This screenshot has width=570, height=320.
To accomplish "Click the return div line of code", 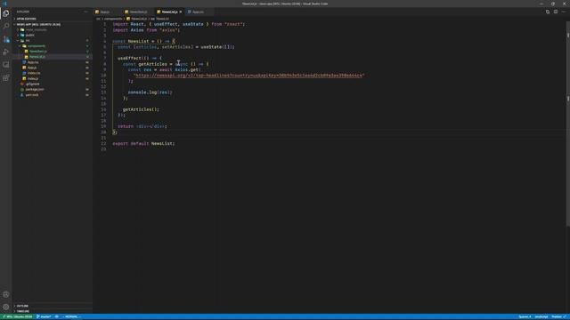I will pos(142,126).
